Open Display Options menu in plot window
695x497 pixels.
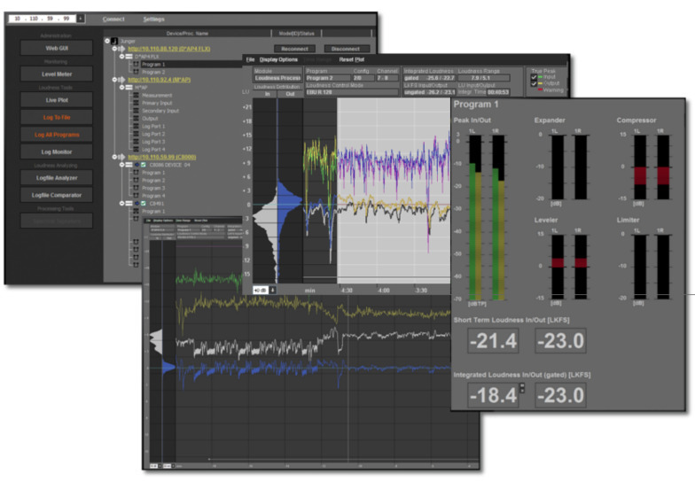coord(278,59)
